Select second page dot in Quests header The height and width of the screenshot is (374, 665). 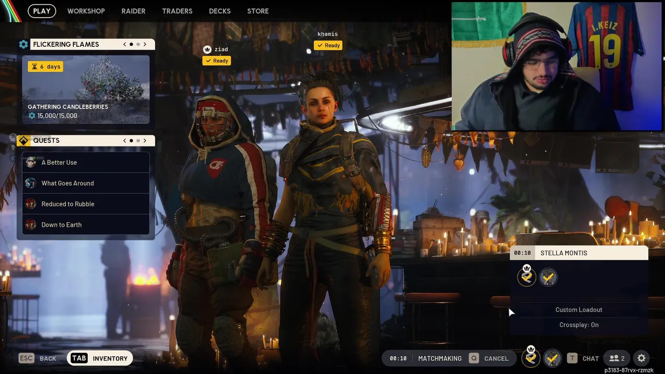pos(138,140)
